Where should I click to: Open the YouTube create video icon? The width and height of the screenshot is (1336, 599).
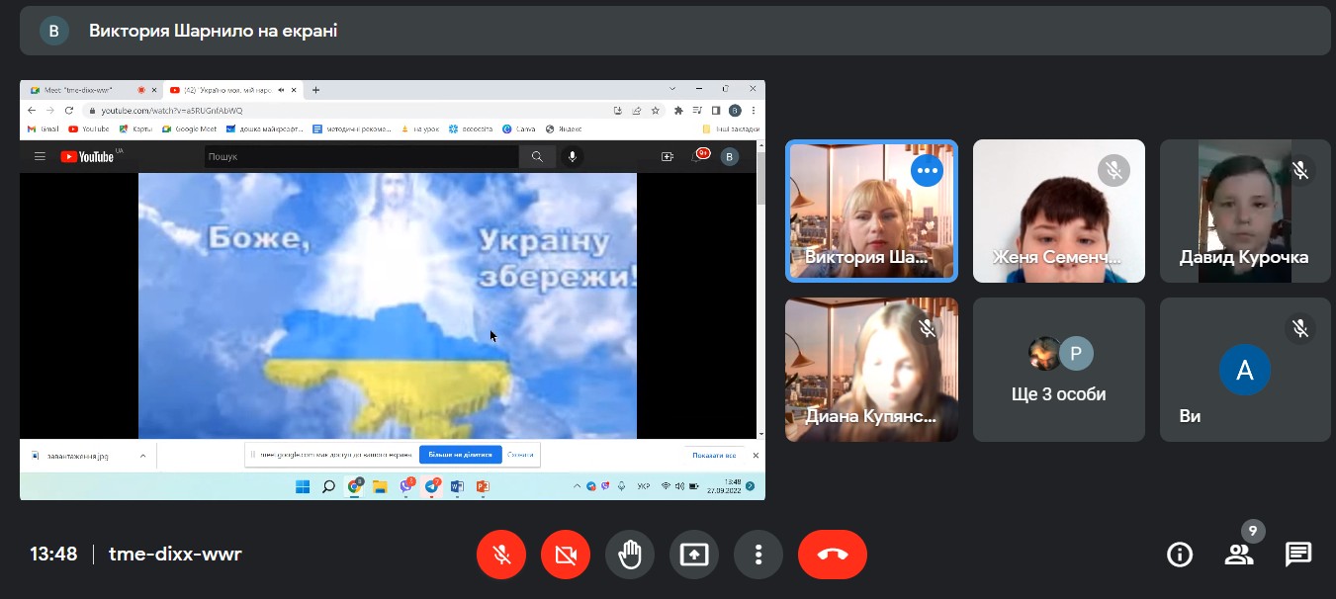click(x=668, y=156)
